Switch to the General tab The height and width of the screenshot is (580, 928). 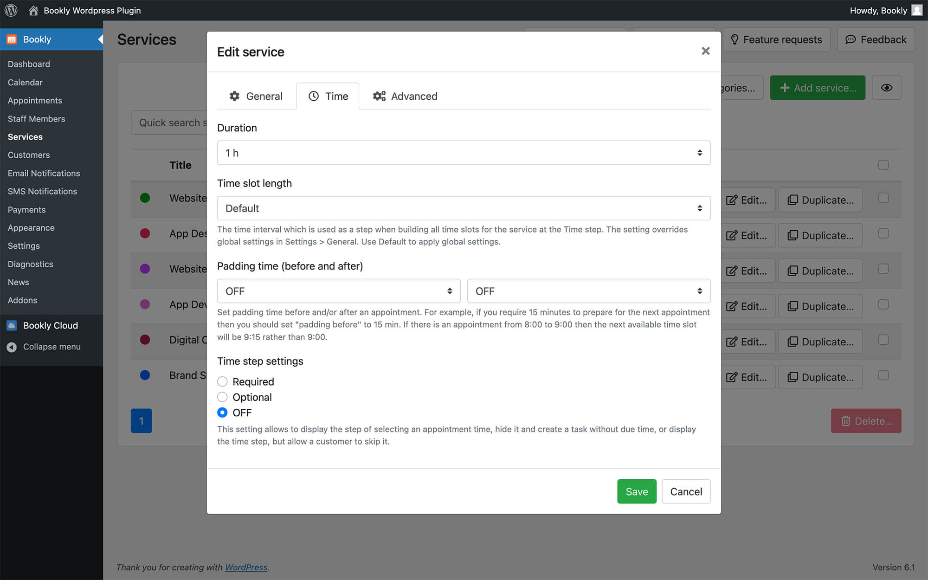click(256, 96)
